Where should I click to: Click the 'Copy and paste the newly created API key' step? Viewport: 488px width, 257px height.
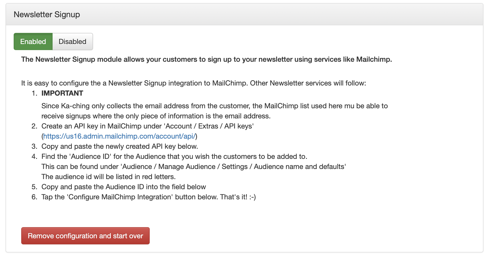pyautogui.click(x=120, y=146)
